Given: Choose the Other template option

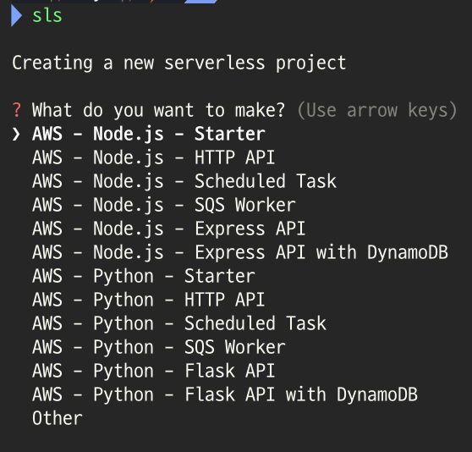Looking at the screenshot, I should [58, 419].
